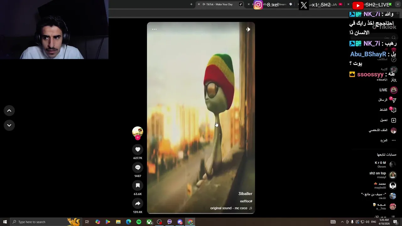The height and width of the screenshot is (226, 402).
Task: Open followed account a__7nio
Action: click(x=384, y=207)
